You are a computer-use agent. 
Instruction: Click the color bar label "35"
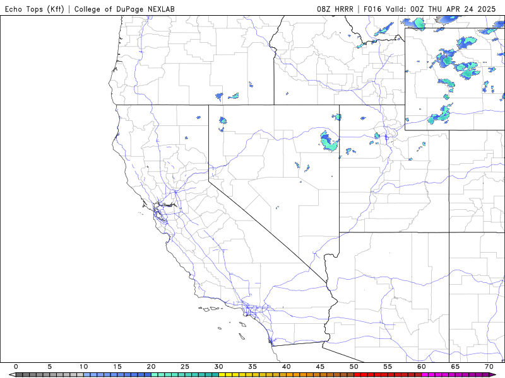252,367
